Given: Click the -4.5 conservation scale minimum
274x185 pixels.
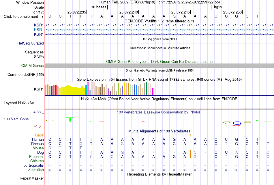Looking at the screenshot, I should [37, 126].
